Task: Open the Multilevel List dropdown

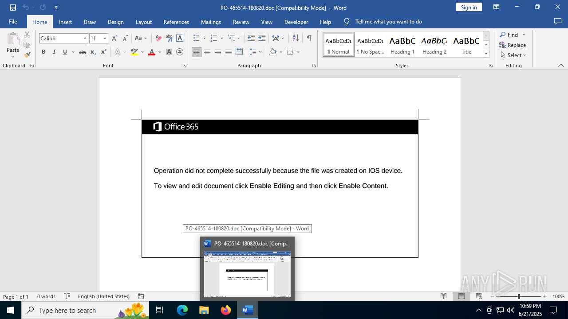Action: [238, 39]
